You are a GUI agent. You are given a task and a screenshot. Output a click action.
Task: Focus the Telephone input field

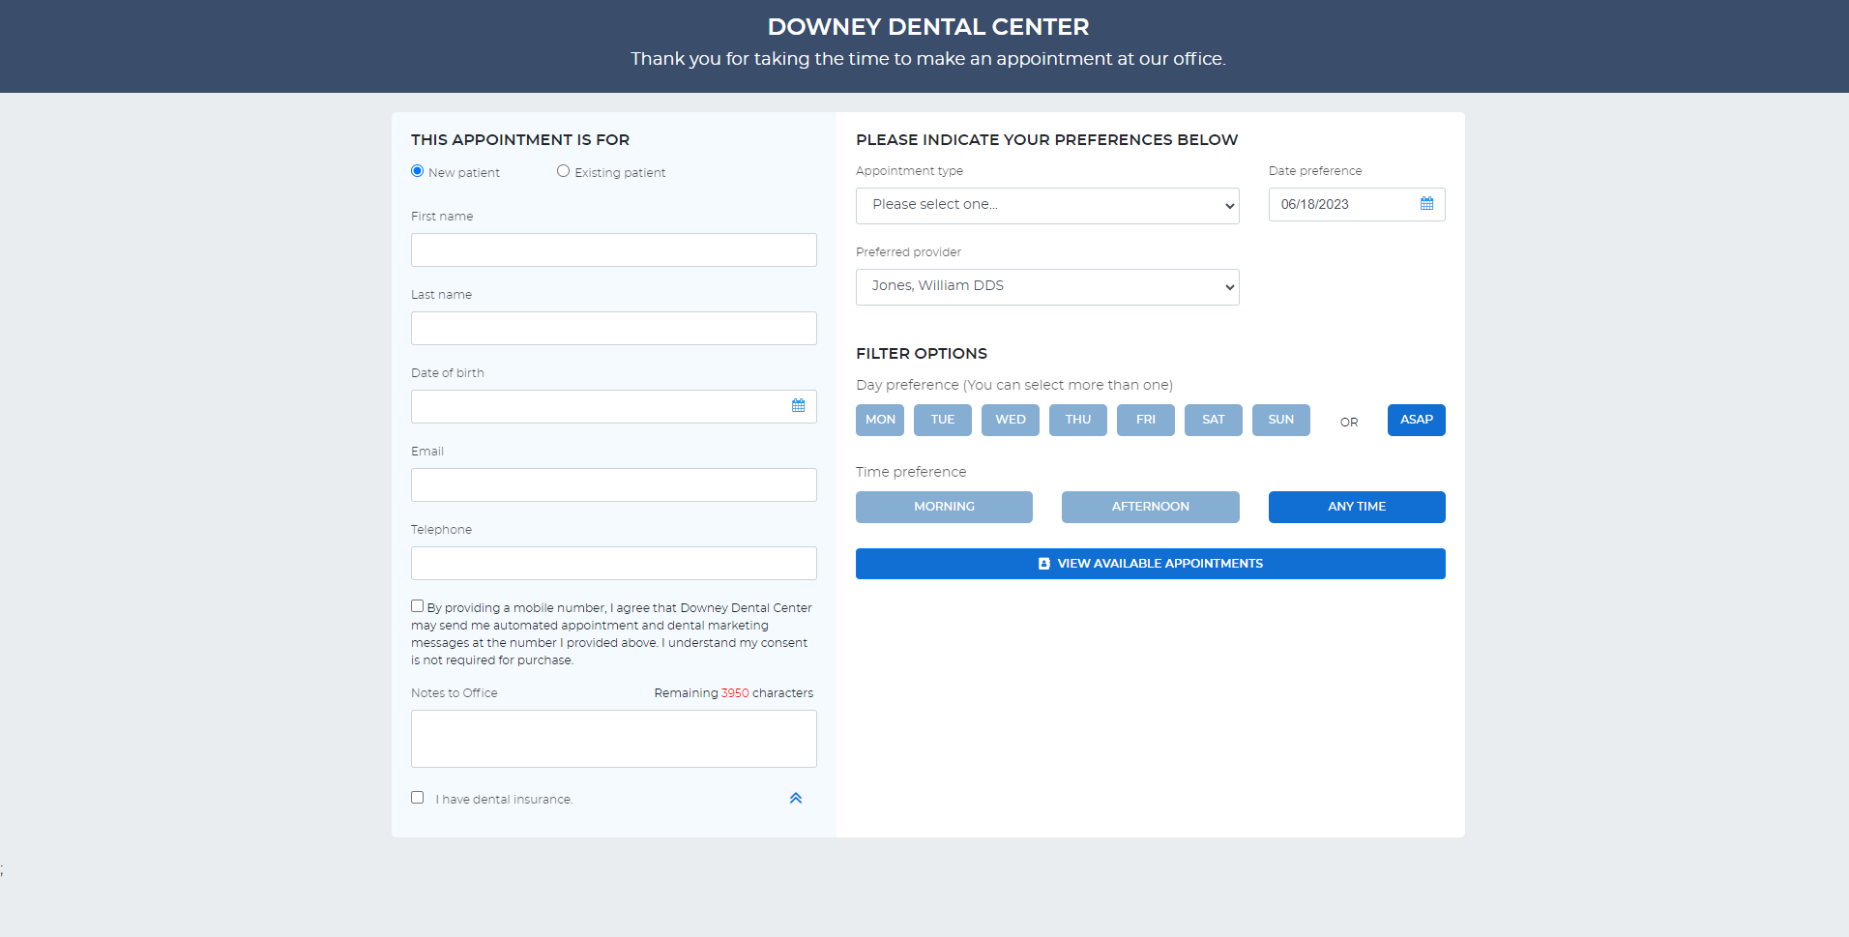tap(614, 563)
